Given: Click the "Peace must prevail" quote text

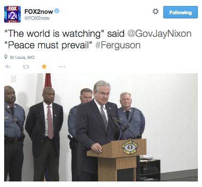Looking at the screenshot, I should click(x=48, y=45).
